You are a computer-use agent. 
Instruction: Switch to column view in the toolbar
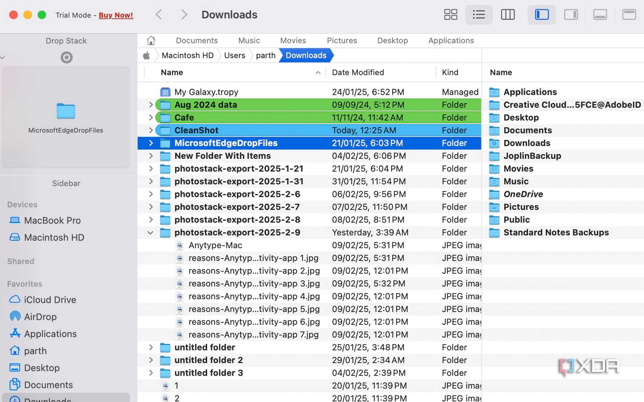coord(508,14)
